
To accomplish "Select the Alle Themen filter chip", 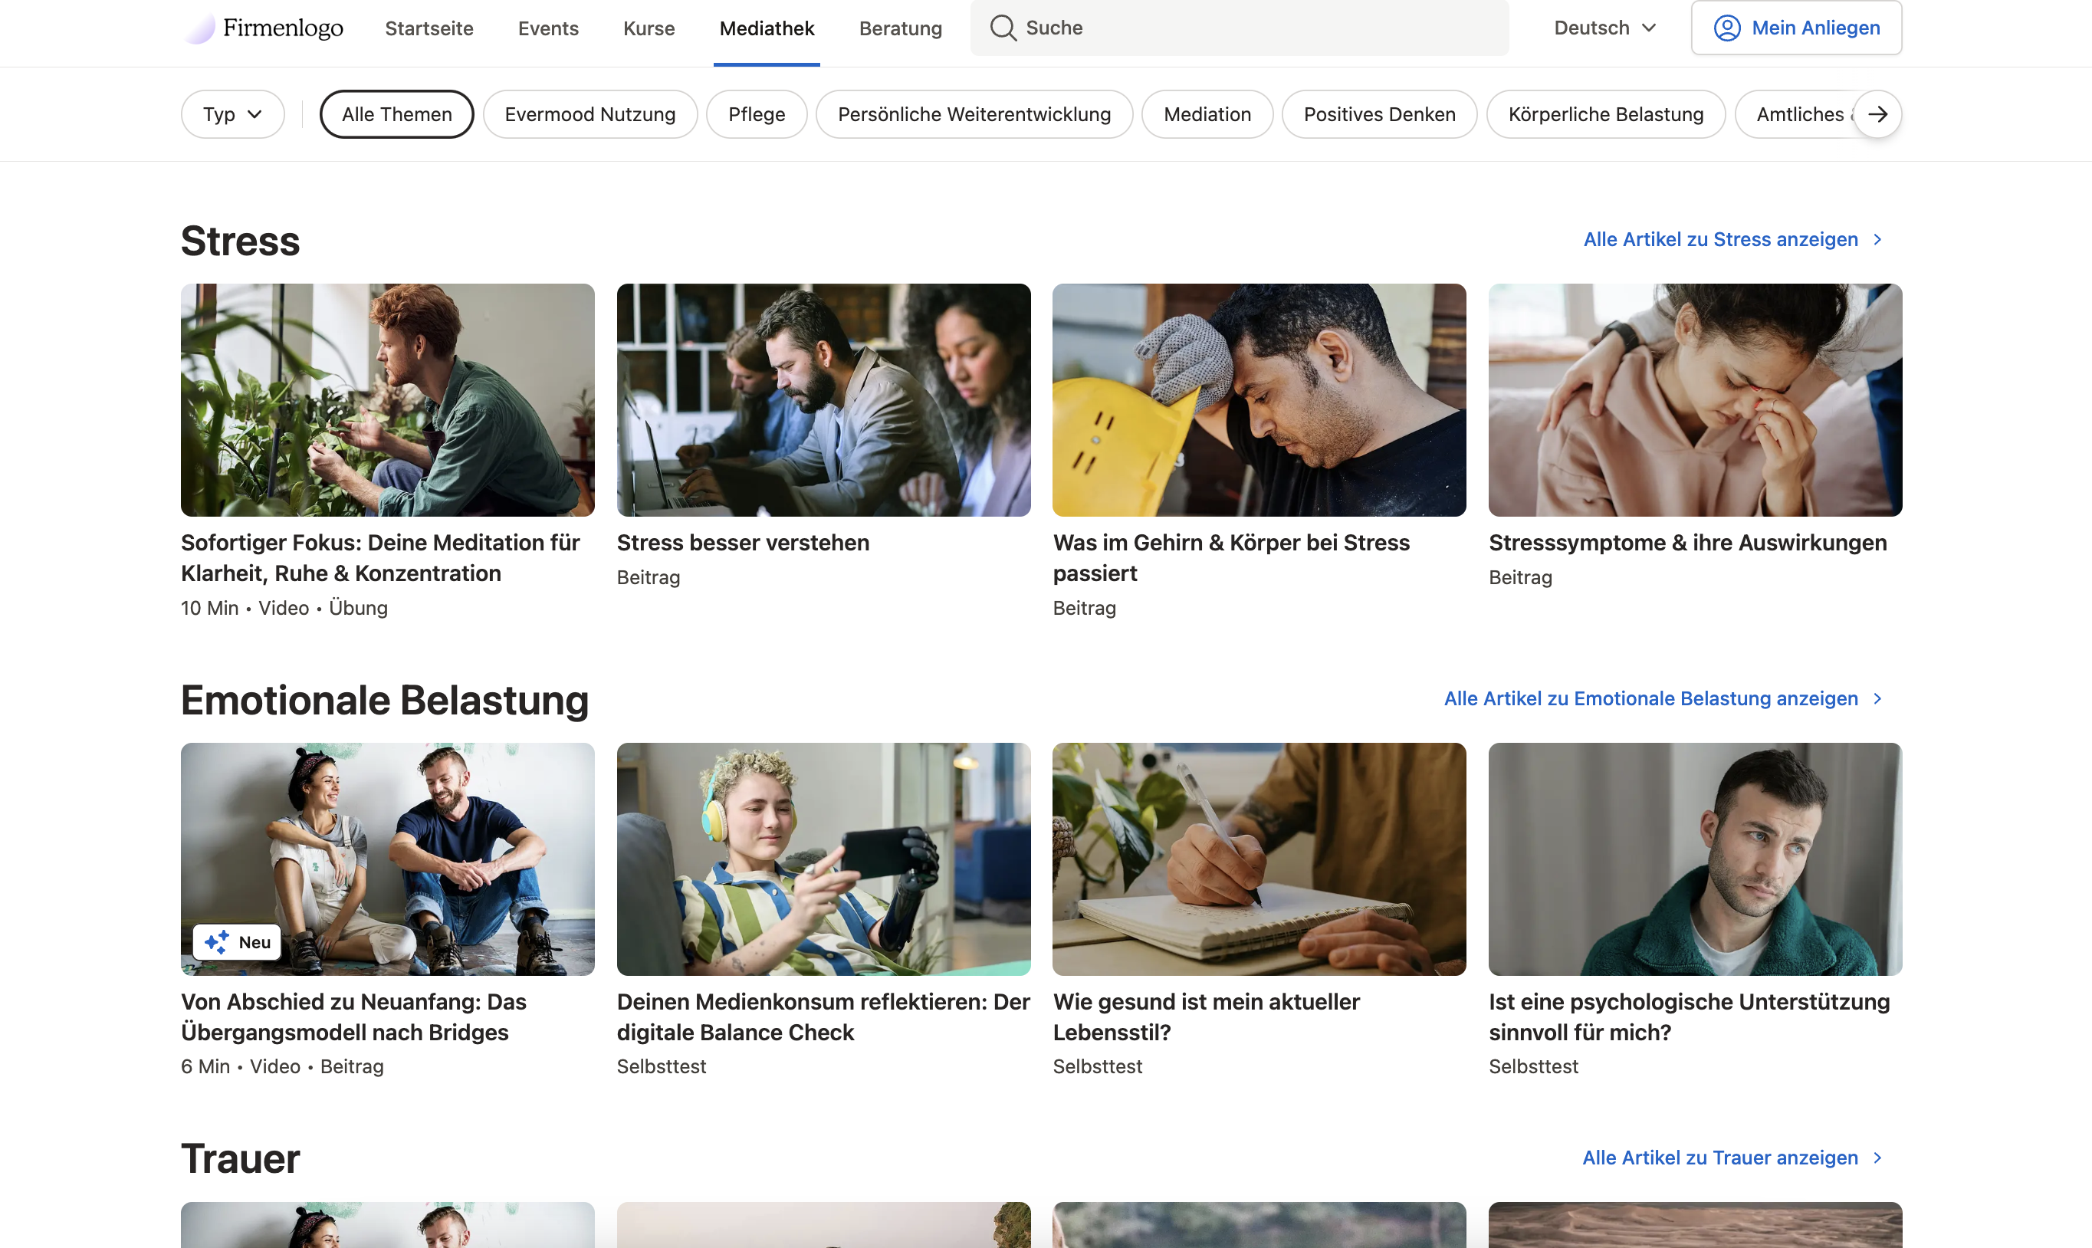I will 396,114.
